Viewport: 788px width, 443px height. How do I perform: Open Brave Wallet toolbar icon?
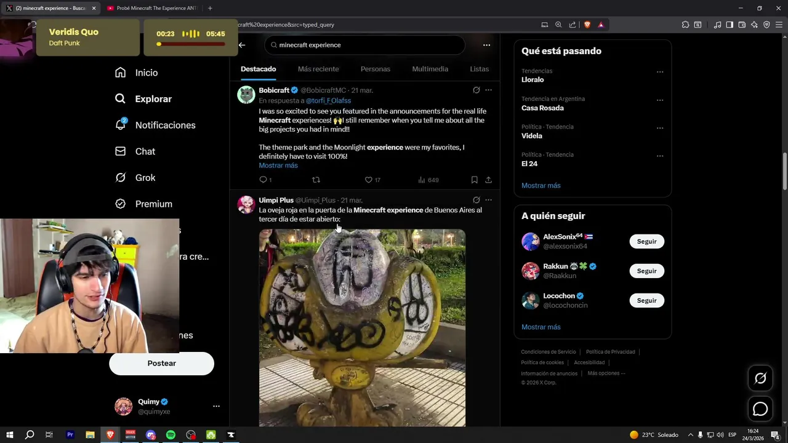tap(742, 25)
